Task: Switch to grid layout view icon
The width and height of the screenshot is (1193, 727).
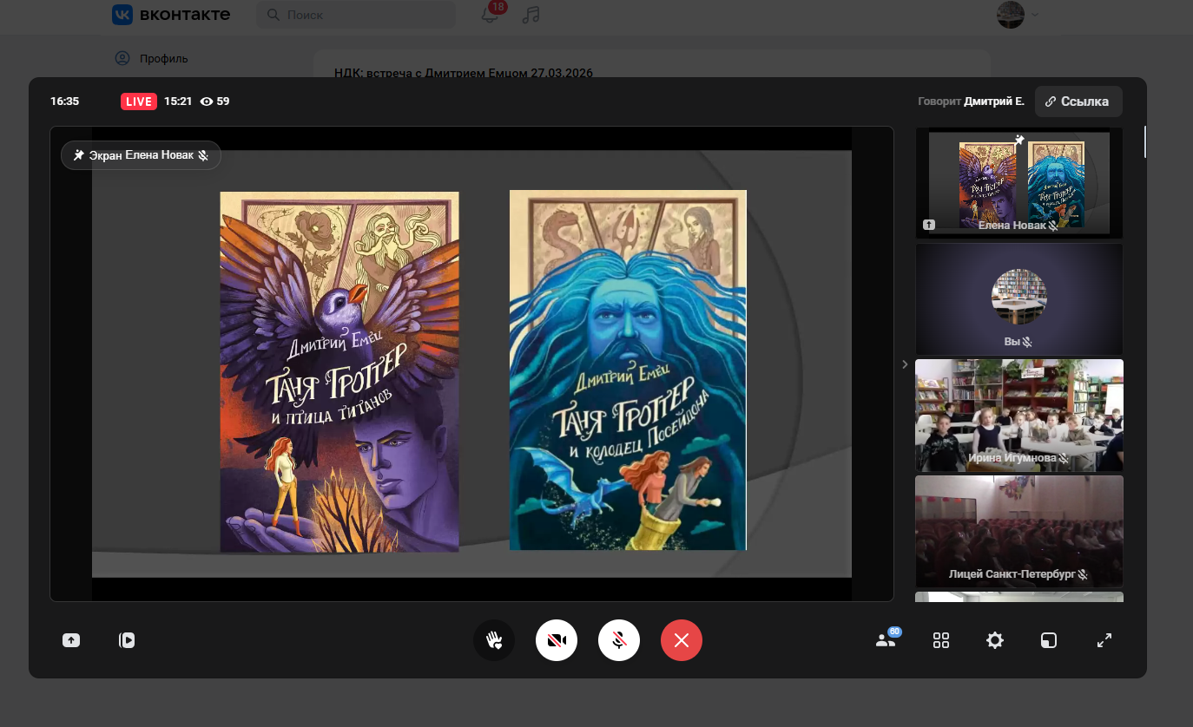Action: pyautogui.click(x=941, y=641)
